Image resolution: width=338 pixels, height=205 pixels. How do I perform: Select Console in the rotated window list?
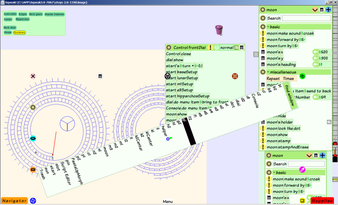click(255, 100)
